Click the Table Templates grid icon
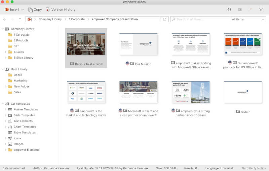Image resolution: width=269 pixels, height=171 pixels. (x=10, y=133)
